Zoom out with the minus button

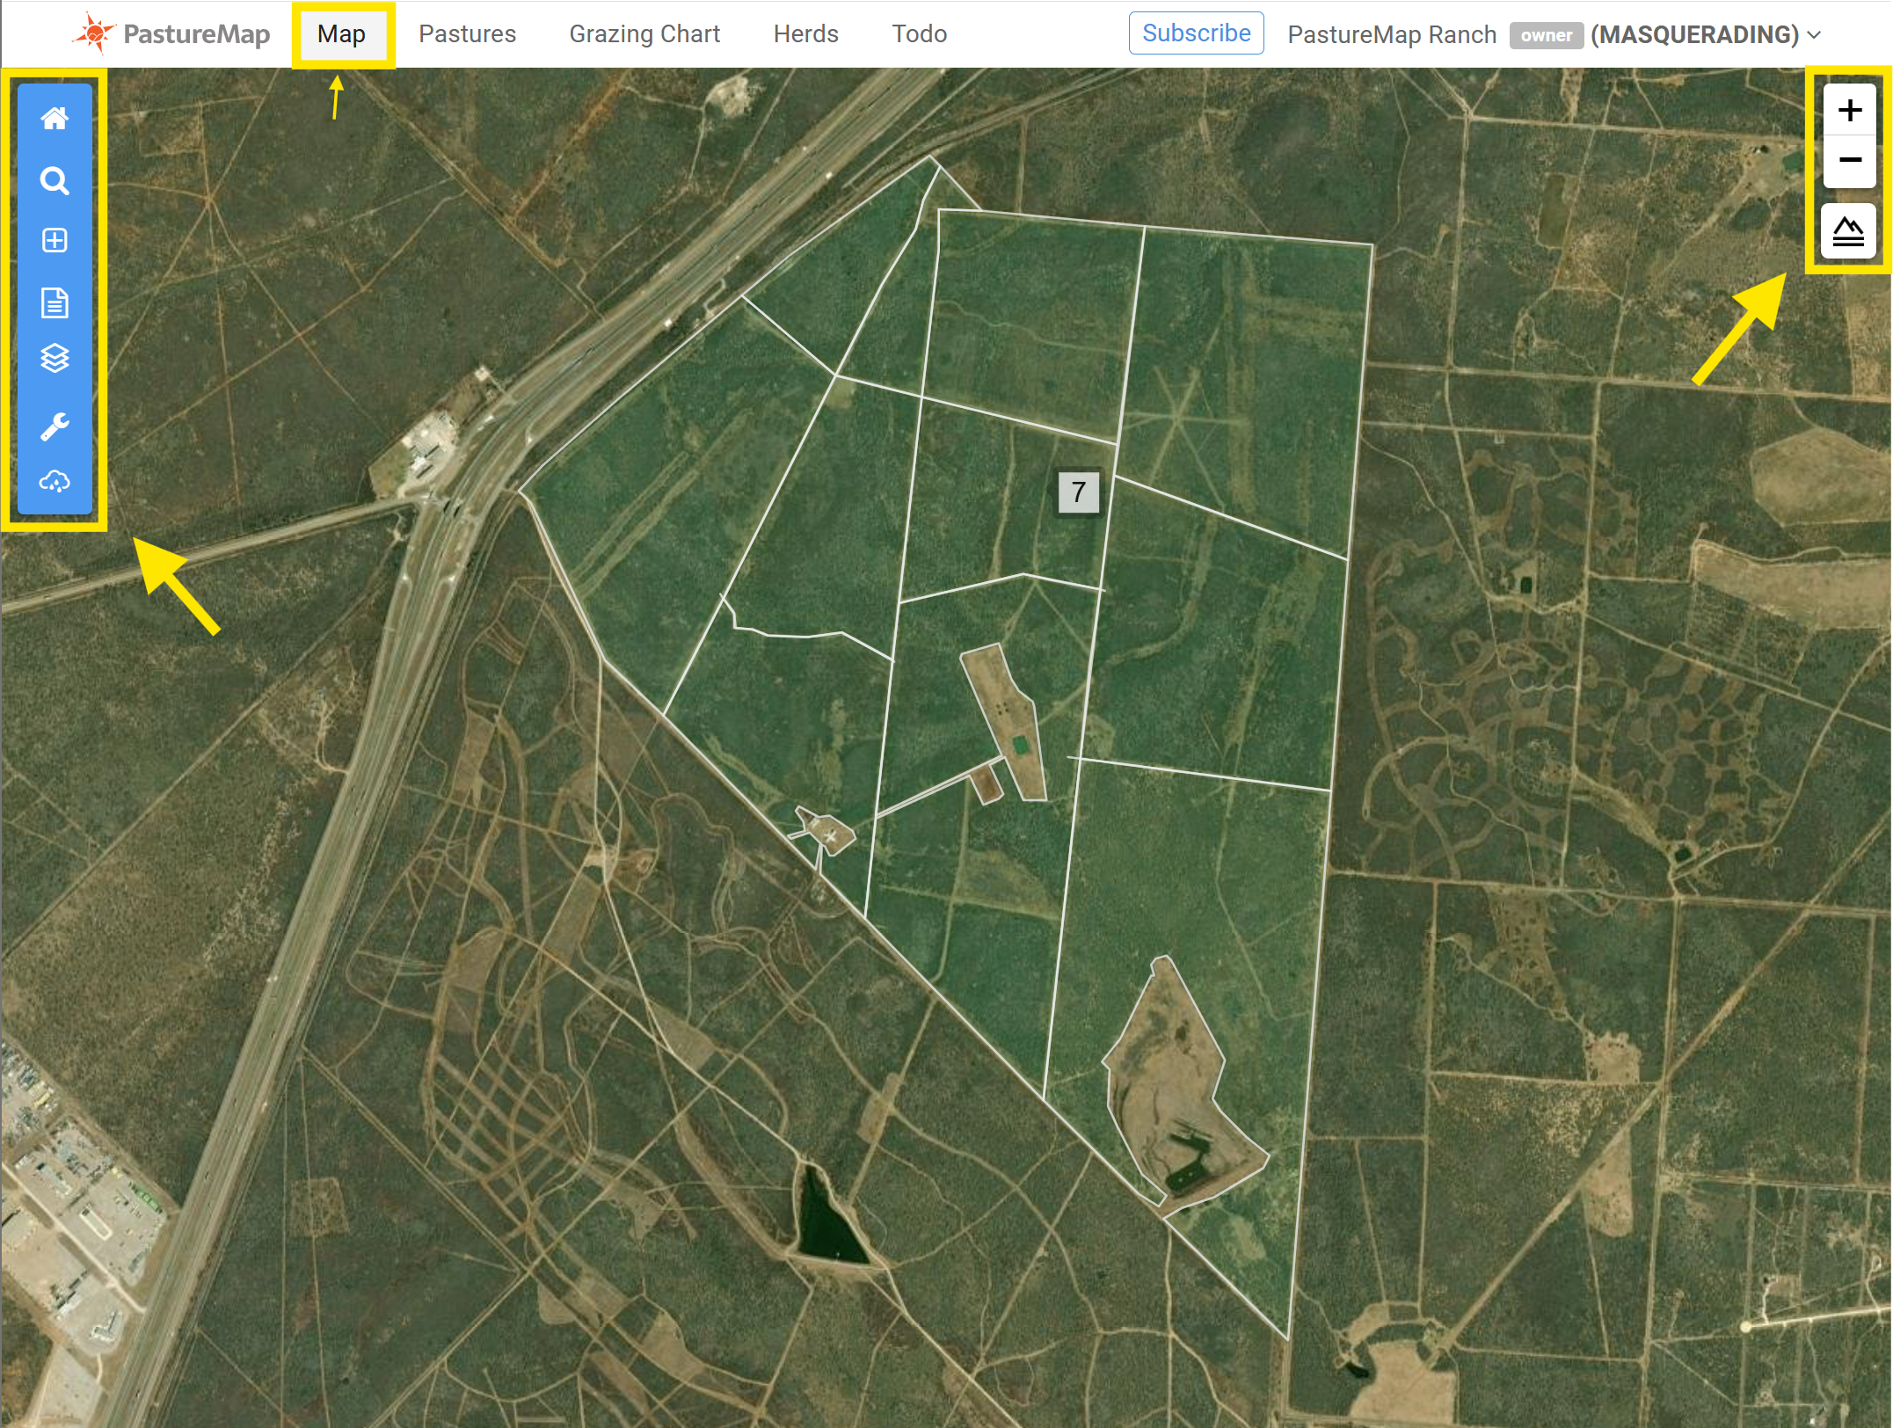point(1850,160)
